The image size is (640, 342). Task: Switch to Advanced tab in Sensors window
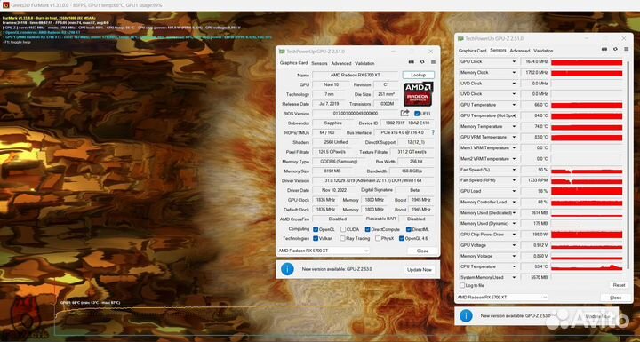click(520, 51)
